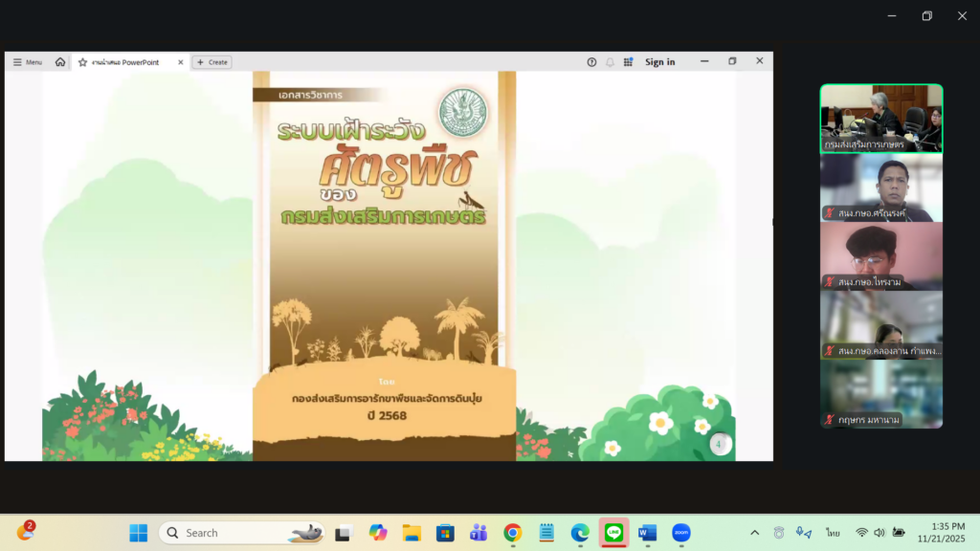Open Microsoft Word from the taskbar
The height and width of the screenshot is (551, 980).
pos(647,533)
